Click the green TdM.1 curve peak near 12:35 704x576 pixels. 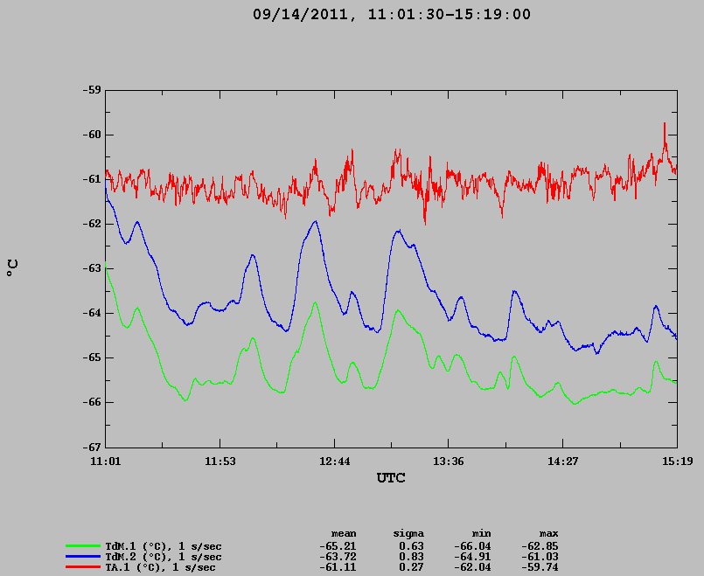[x=315, y=302]
